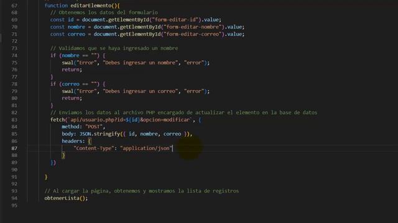Click the swal call on line 75
This screenshot has height=223, width=398.
point(136,63)
